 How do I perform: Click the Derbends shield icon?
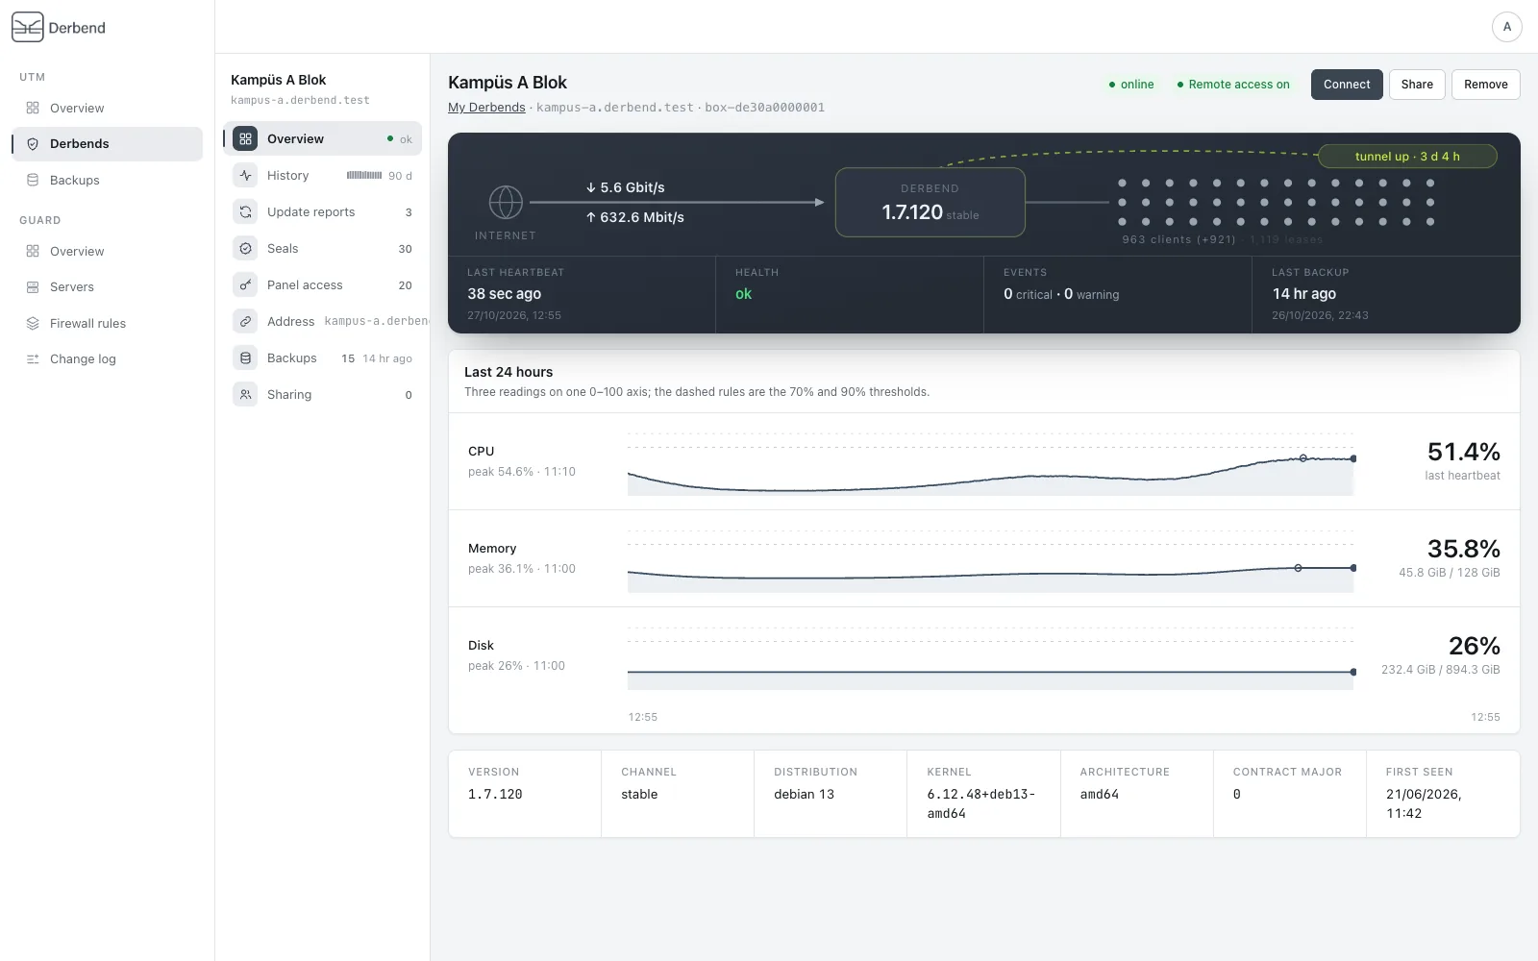click(33, 144)
